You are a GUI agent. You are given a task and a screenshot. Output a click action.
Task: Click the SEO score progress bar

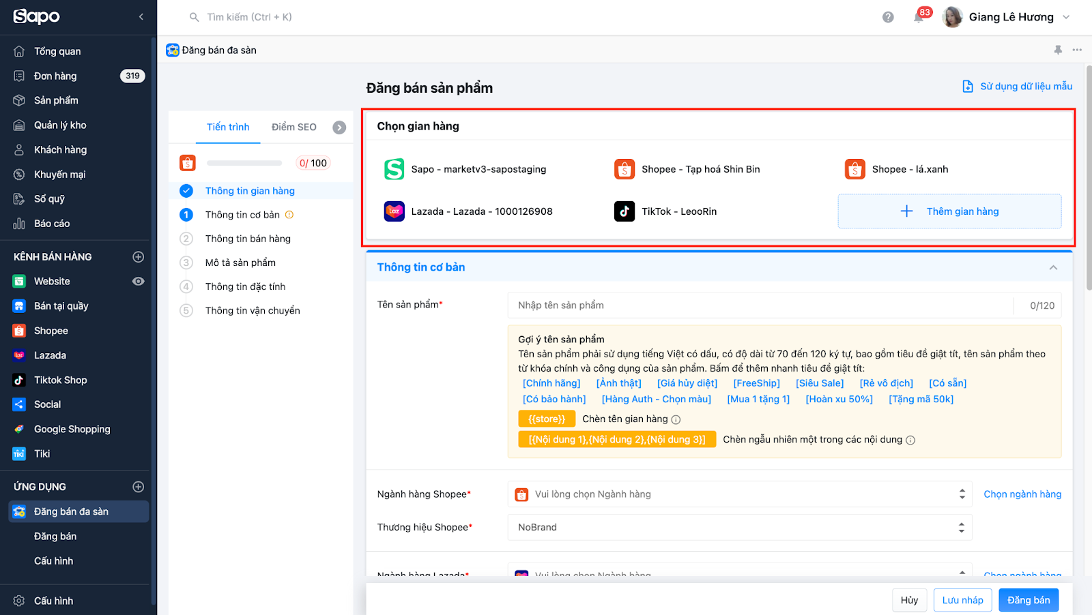(244, 163)
